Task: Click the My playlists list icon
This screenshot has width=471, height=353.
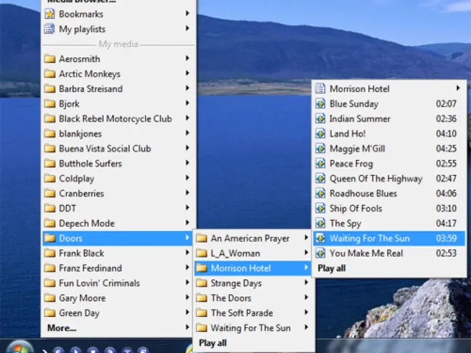Action: [x=49, y=29]
